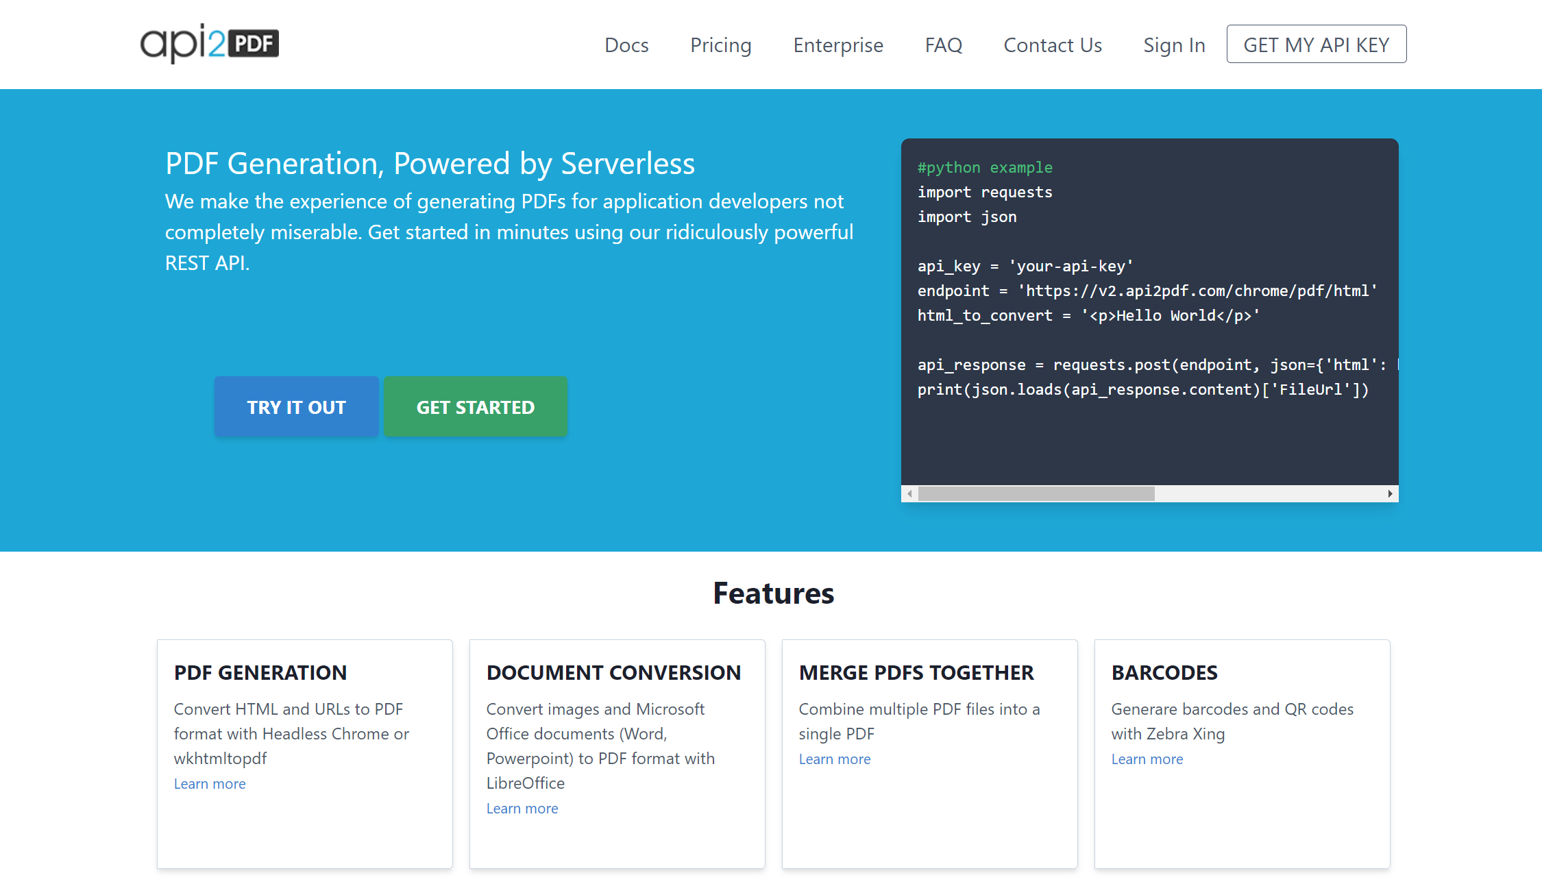The image size is (1542, 884).
Task: Click 'Generare barcodes and QR codes' text
Action: [x=1232, y=721]
